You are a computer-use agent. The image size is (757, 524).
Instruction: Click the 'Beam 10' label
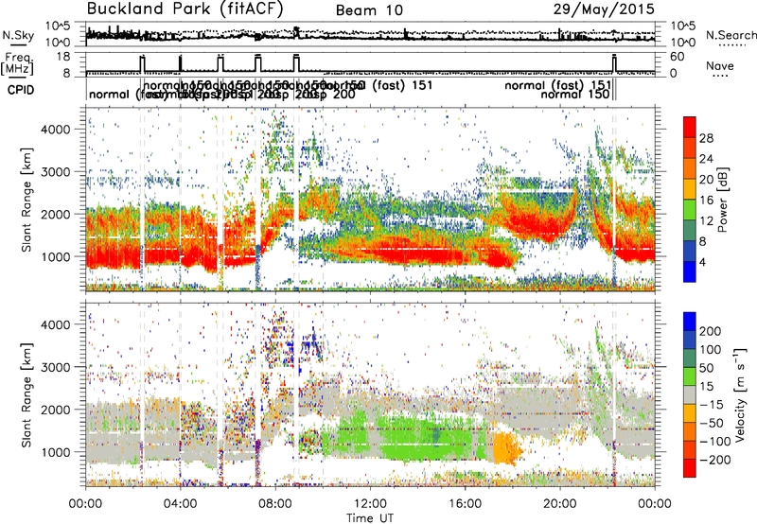pos(369,10)
